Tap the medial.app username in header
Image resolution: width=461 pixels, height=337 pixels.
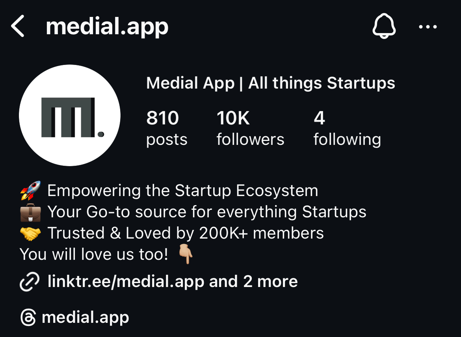coord(107,27)
